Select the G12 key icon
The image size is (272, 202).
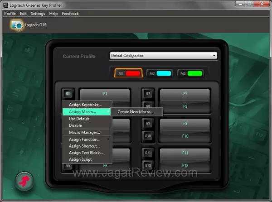pyautogui.click(x=148, y=165)
